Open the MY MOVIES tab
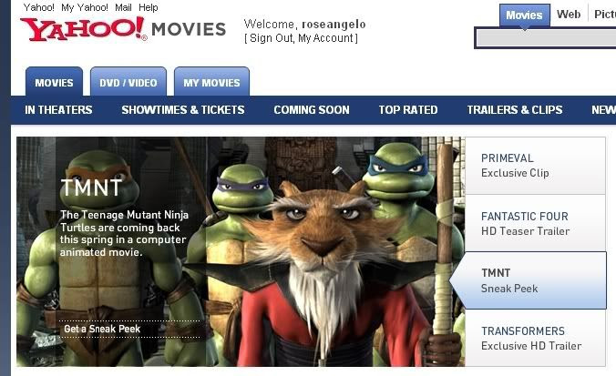The height and width of the screenshot is (376, 616). [x=211, y=82]
